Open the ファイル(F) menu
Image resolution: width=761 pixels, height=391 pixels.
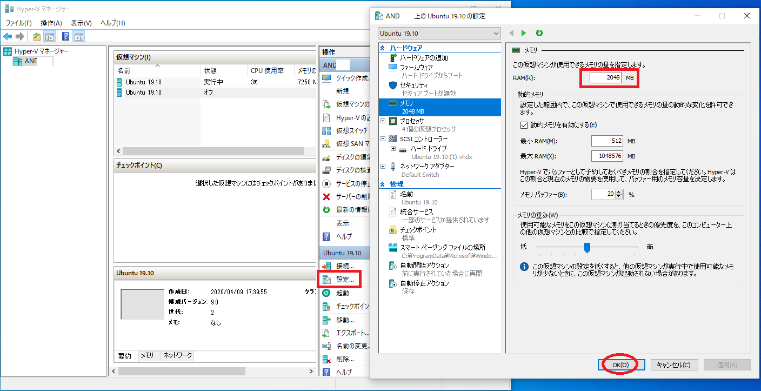[x=19, y=23]
